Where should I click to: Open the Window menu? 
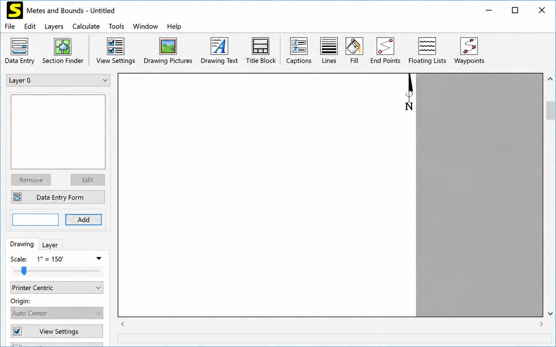[x=145, y=26]
